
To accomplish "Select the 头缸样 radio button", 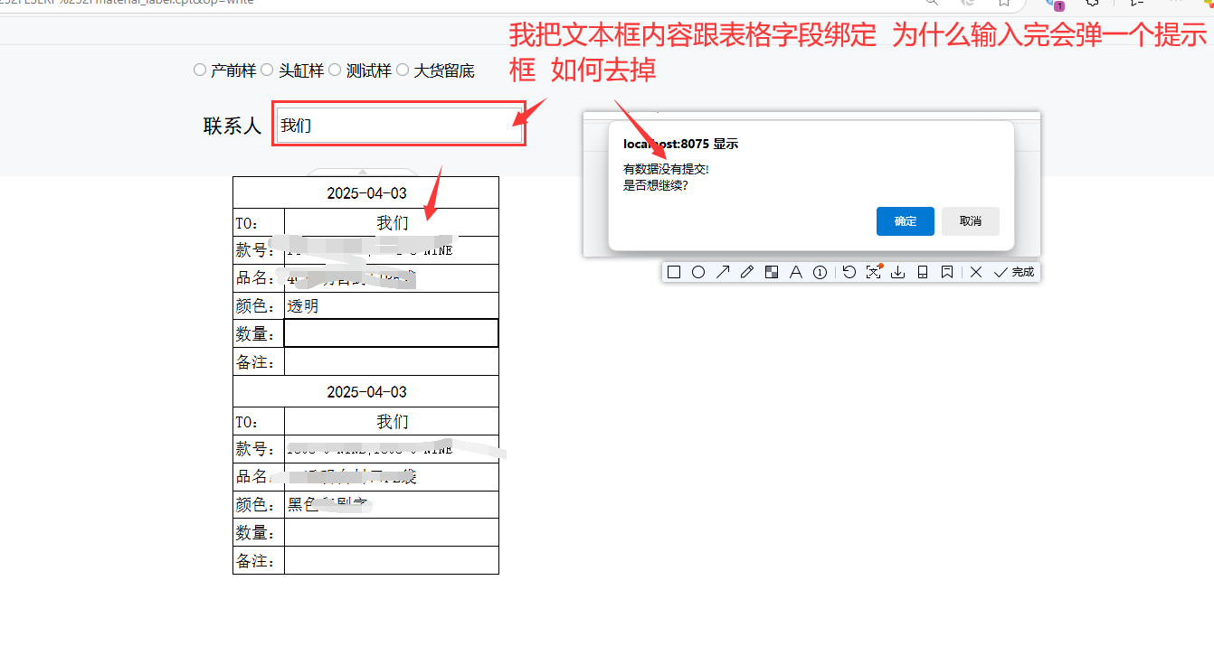I will pyautogui.click(x=267, y=70).
